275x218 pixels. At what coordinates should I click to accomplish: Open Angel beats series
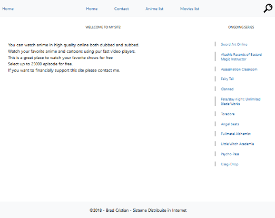[x=230, y=124]
